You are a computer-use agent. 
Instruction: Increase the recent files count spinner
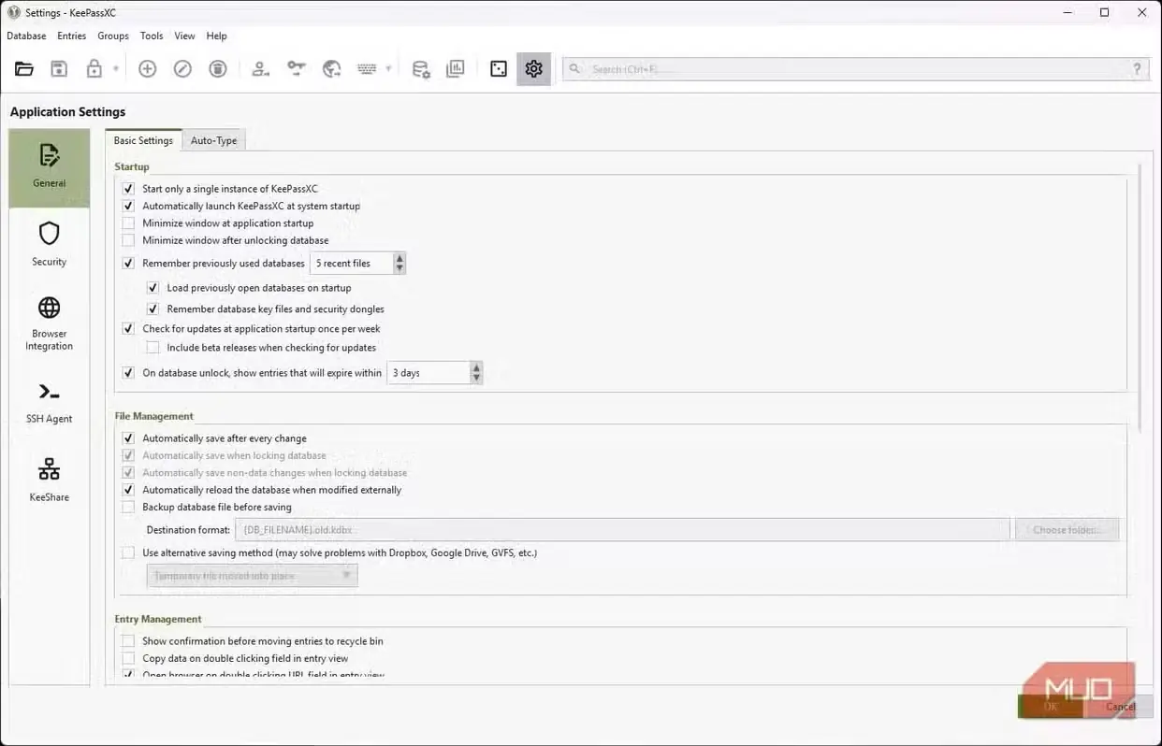coord(399,258)
